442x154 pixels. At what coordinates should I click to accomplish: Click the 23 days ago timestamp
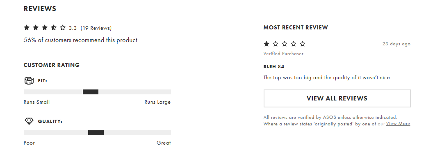(x=396, y=44)
